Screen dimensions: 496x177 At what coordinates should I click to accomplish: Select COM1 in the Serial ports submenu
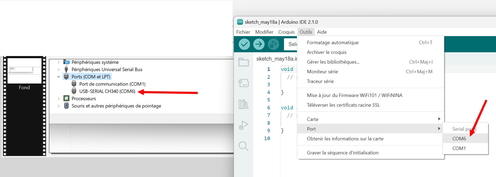point(466,148)
